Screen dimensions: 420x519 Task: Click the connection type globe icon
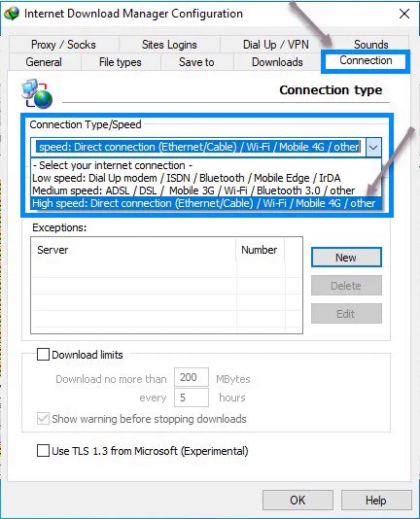(x=37, y=94)
